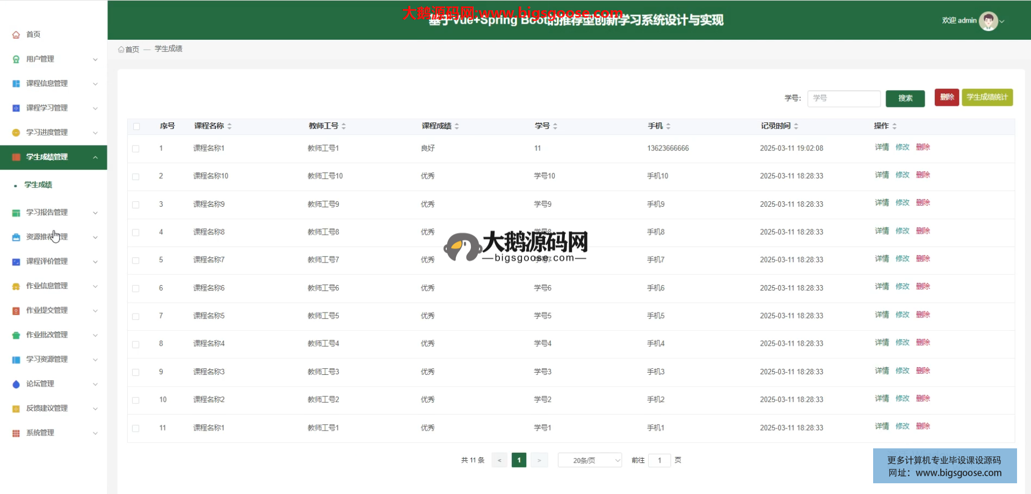This screenshot has height=494, width=1031.
Task: Click the 学生成绩统计 button
Action: (x=987, y=97)
